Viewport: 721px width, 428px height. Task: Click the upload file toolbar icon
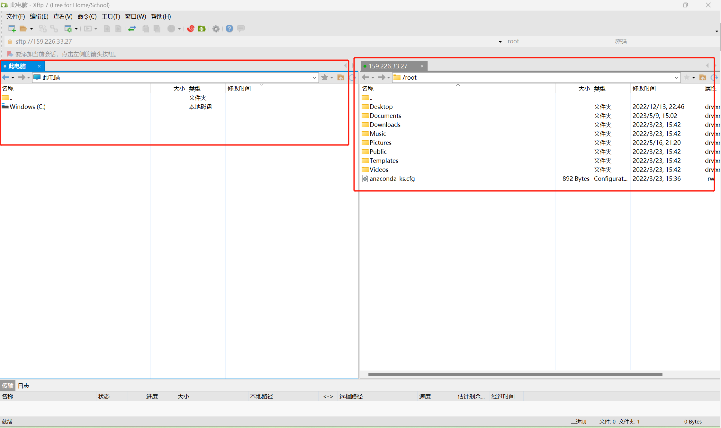107,29
